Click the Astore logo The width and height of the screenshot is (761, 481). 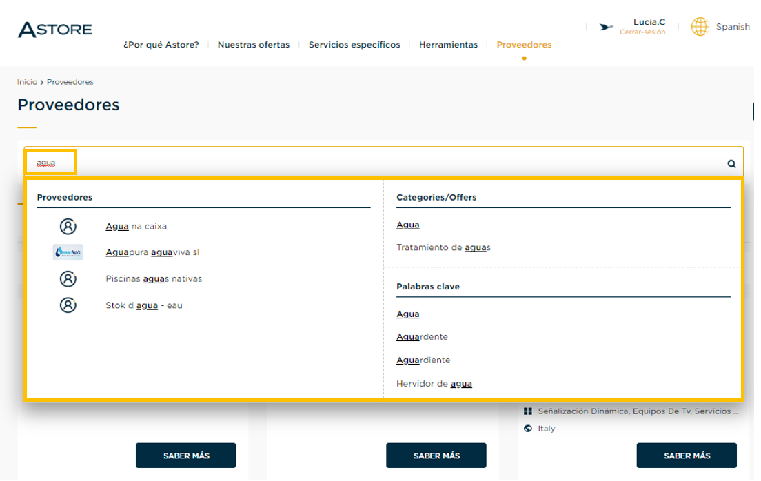pos(55,30)
